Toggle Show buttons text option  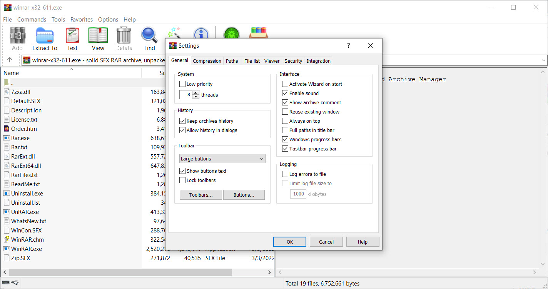(182, 171)
